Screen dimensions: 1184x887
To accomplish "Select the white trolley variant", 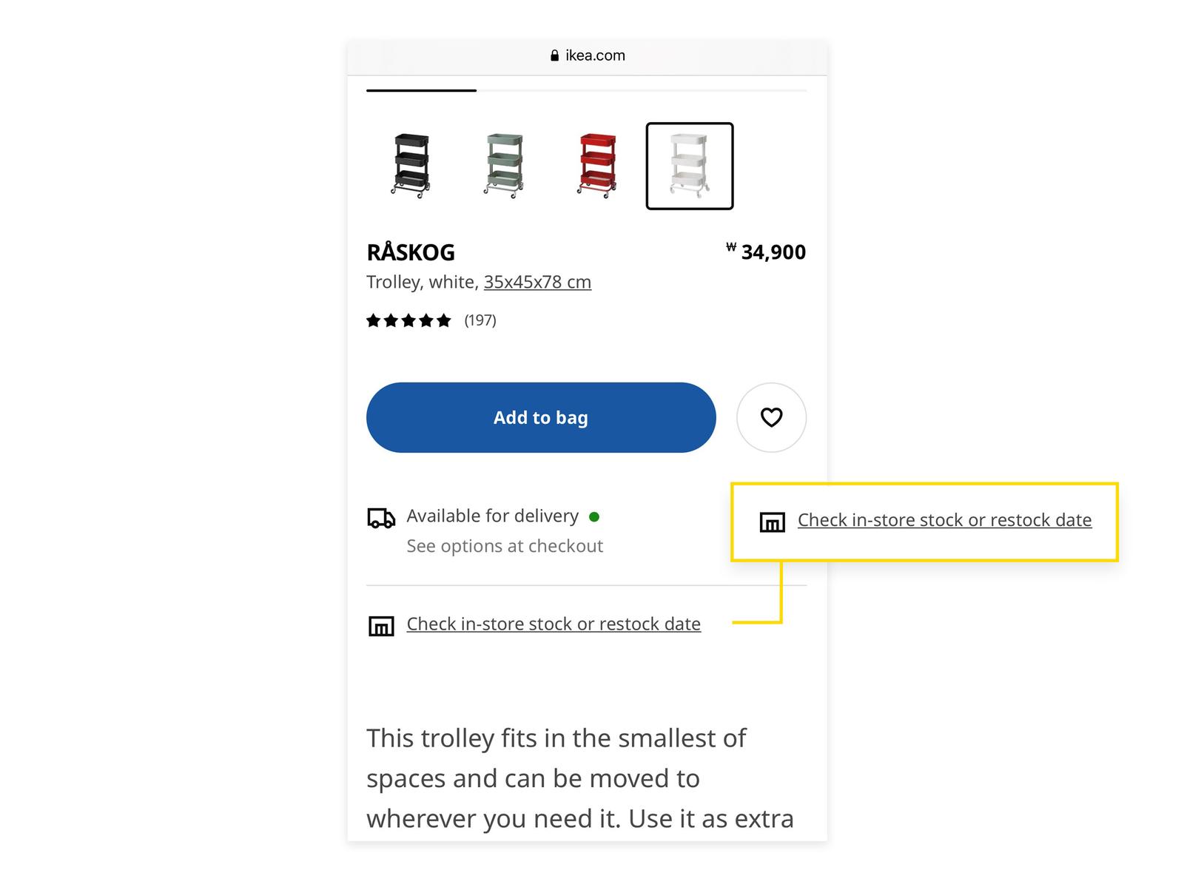I will click(x=690, y=166).
